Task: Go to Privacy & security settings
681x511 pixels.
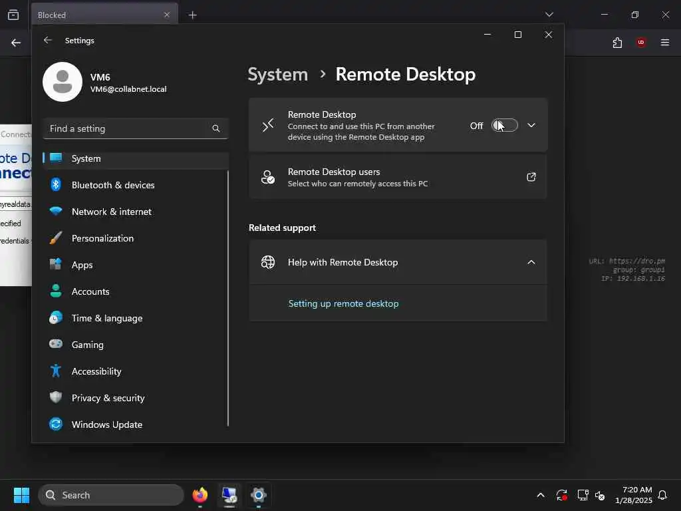Action: [x=136, y=398]
